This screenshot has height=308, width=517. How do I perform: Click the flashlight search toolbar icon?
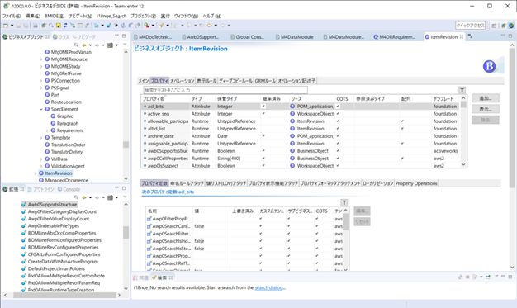tap(161, 26)
